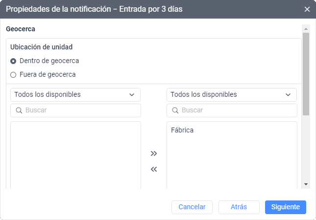Go back with the Atrás button

[x=239, y=207]
